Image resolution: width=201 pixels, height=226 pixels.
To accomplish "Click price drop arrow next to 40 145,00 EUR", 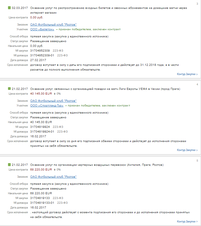I will click(55, 94).
